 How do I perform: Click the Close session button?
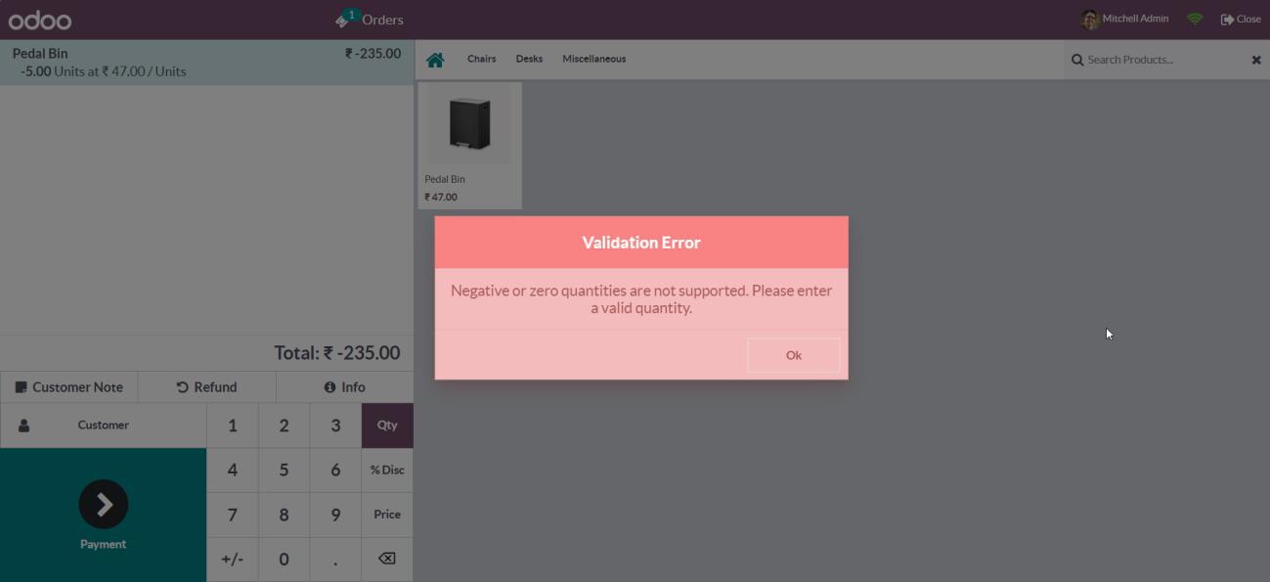tap(1241, 19)
